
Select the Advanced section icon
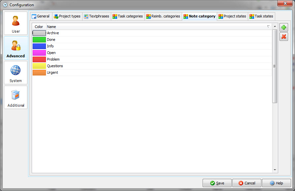tap(16, 48)
